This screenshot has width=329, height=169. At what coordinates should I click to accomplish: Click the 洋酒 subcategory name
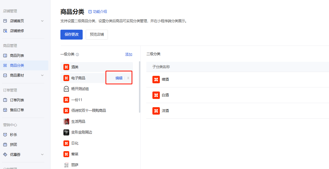(x=165, y=111)
